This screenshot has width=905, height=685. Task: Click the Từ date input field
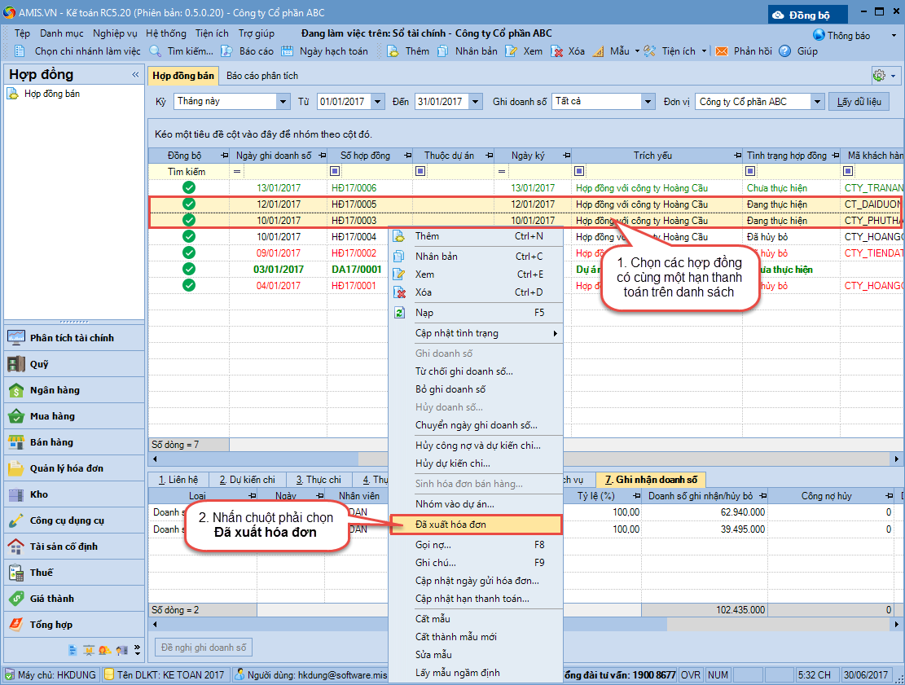point(344,102)
